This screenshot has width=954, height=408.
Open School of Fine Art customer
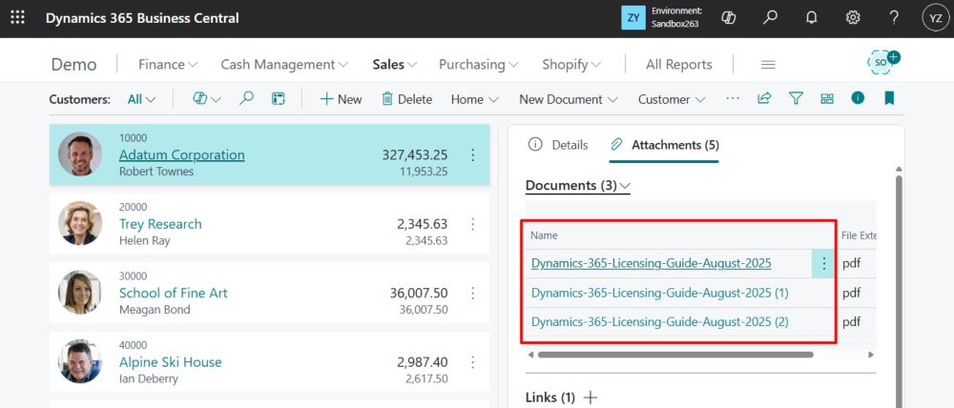(174, 293)
